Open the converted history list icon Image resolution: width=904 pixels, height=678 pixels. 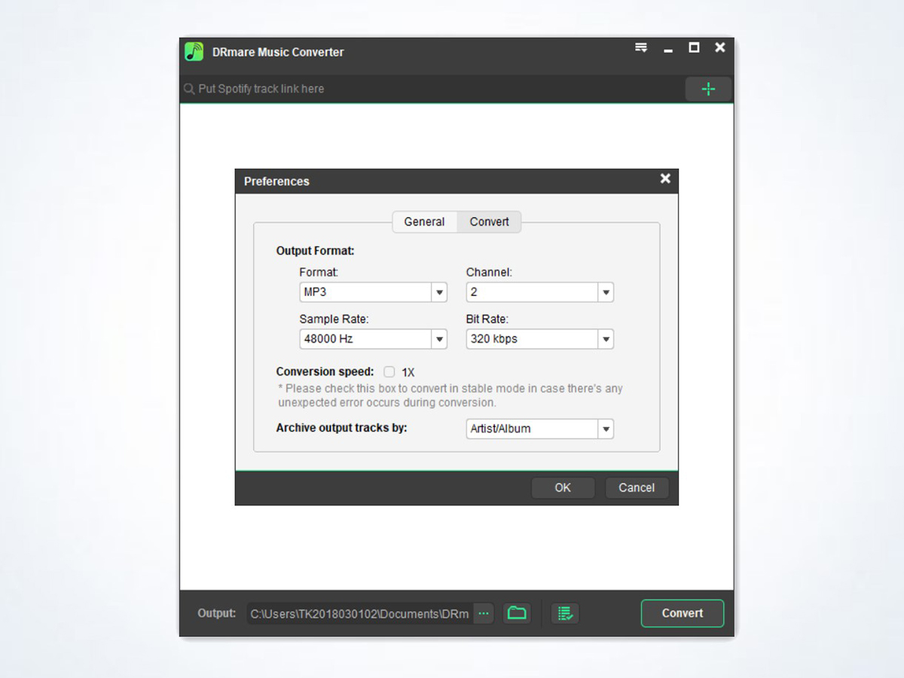[x=565, y=613]
